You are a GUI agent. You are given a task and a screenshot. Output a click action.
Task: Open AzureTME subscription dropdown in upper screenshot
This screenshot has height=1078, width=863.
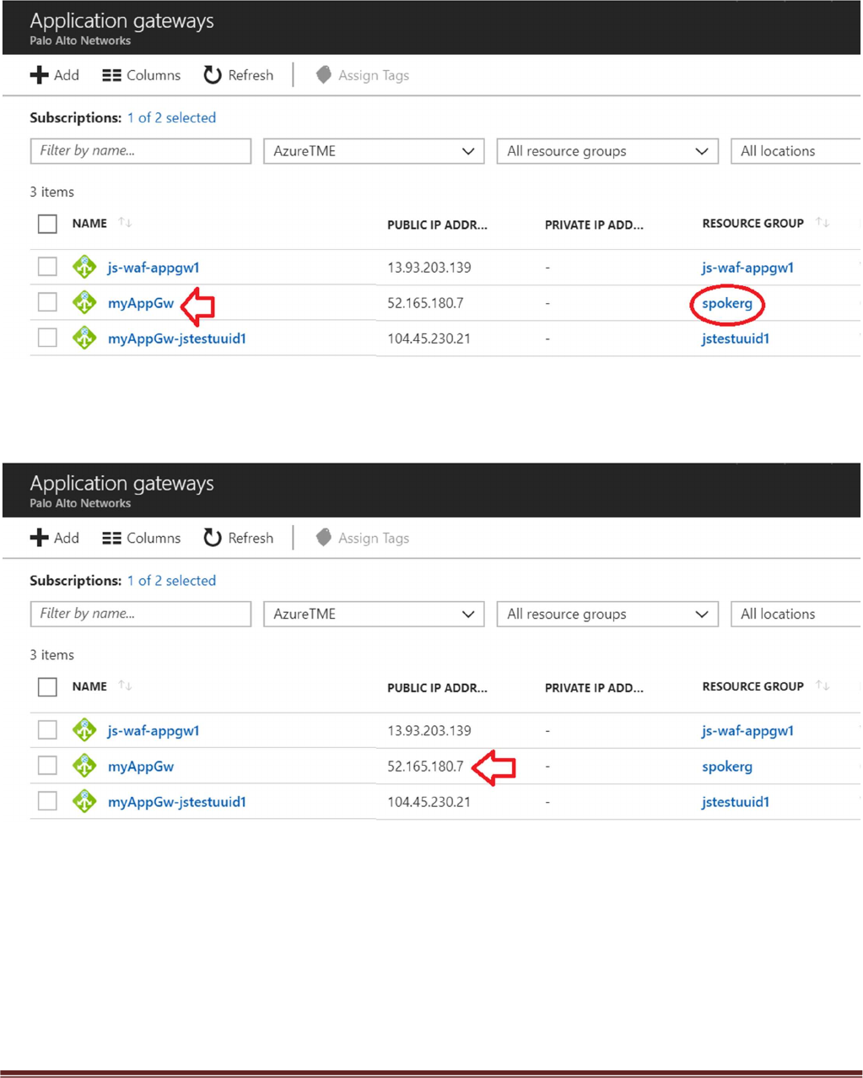point(374,151)
